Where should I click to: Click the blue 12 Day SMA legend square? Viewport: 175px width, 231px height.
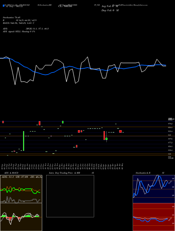click(3, 6)
